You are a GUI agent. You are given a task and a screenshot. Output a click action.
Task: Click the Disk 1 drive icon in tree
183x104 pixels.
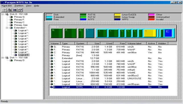tap(7, 58)
